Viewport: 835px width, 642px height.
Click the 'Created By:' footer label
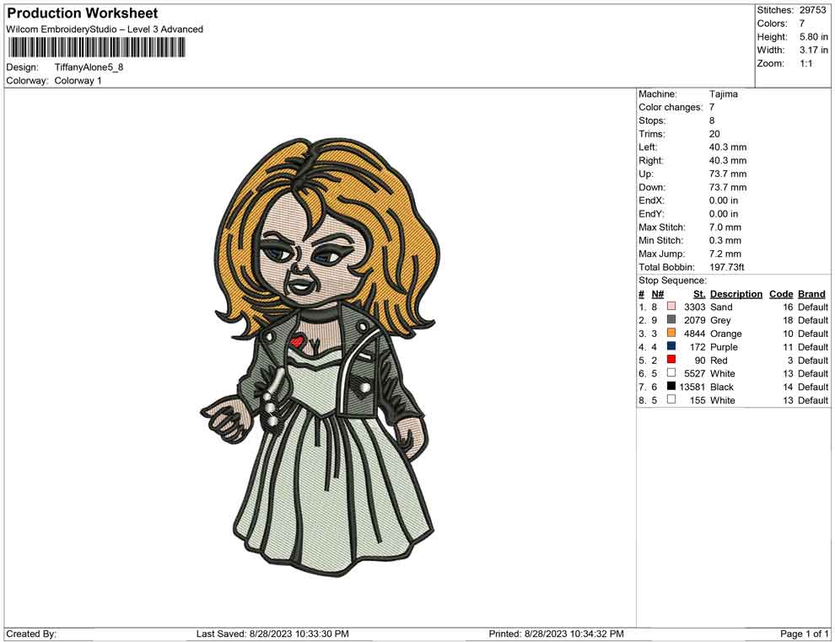tap(31, 634)
